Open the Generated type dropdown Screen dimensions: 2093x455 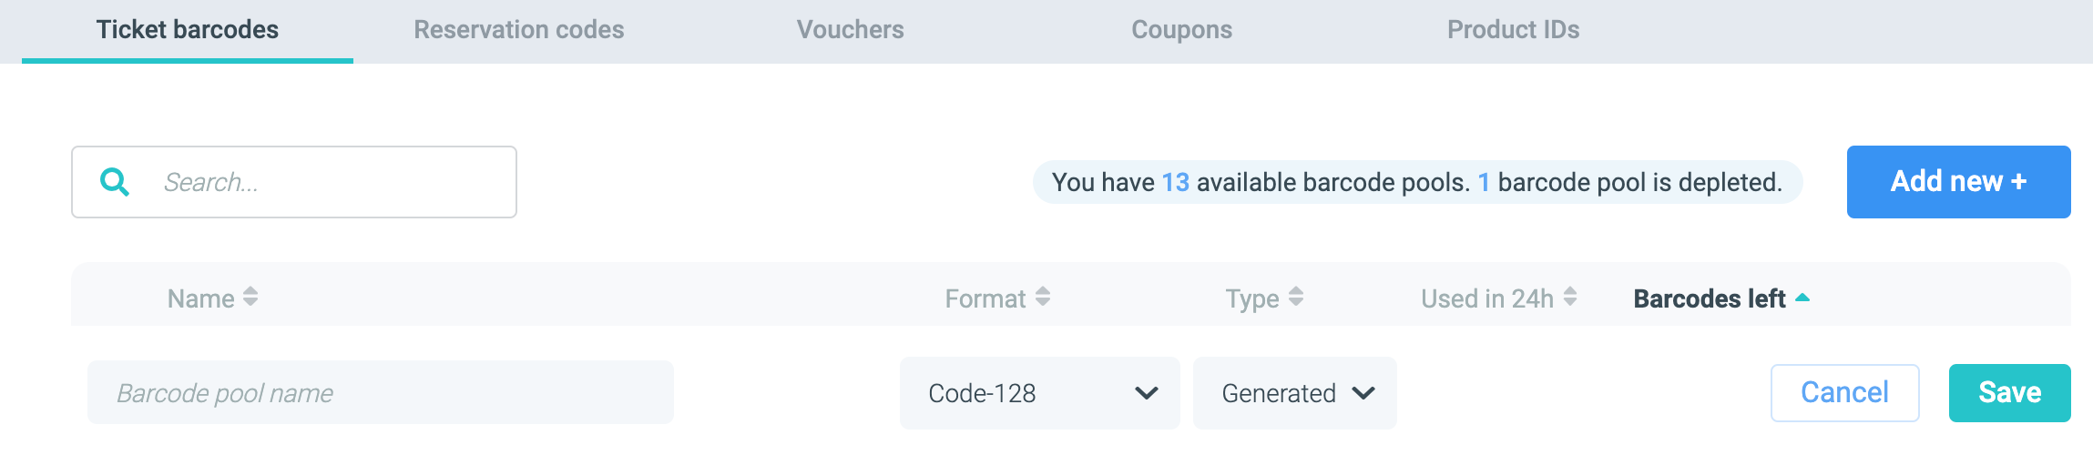(1294, 393)
